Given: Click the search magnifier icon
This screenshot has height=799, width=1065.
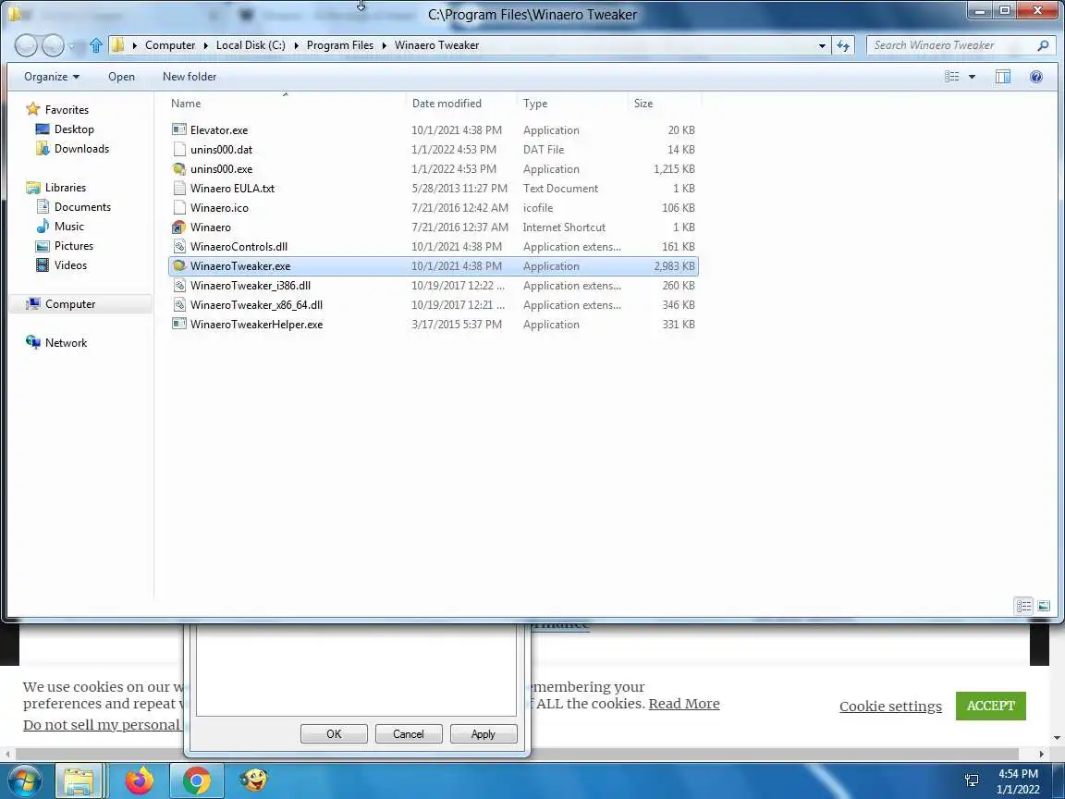Looking at the screenshot, I should pyautogui.click(x=1043, y=45).
